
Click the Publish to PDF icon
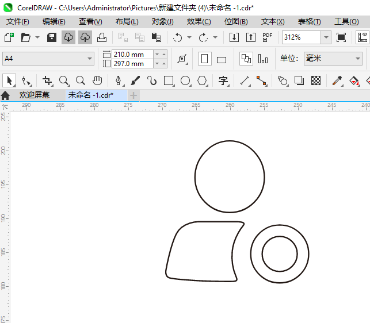click(x=267, y=37)
